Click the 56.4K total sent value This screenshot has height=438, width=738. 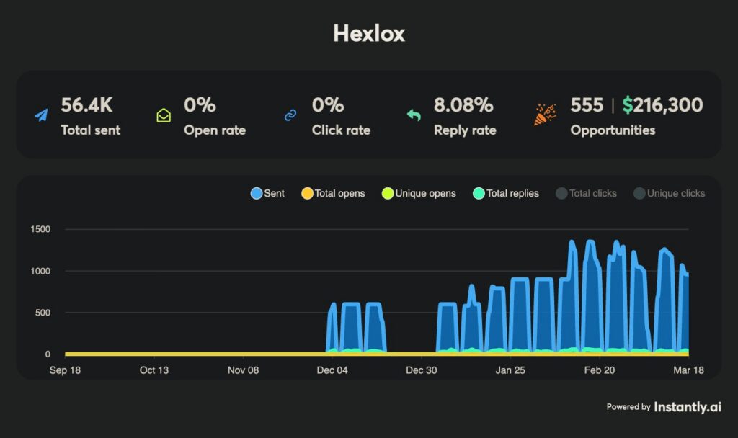[x=86, y=105]
